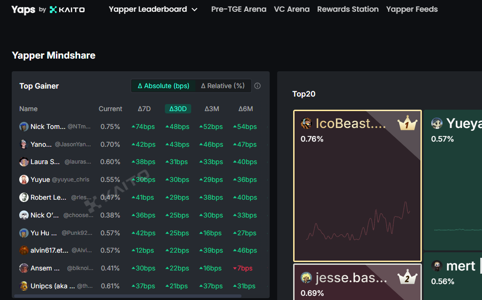Switch to Δ Relative (%) view
Viewport: 482px width, 300px height.
coord(223,86)
